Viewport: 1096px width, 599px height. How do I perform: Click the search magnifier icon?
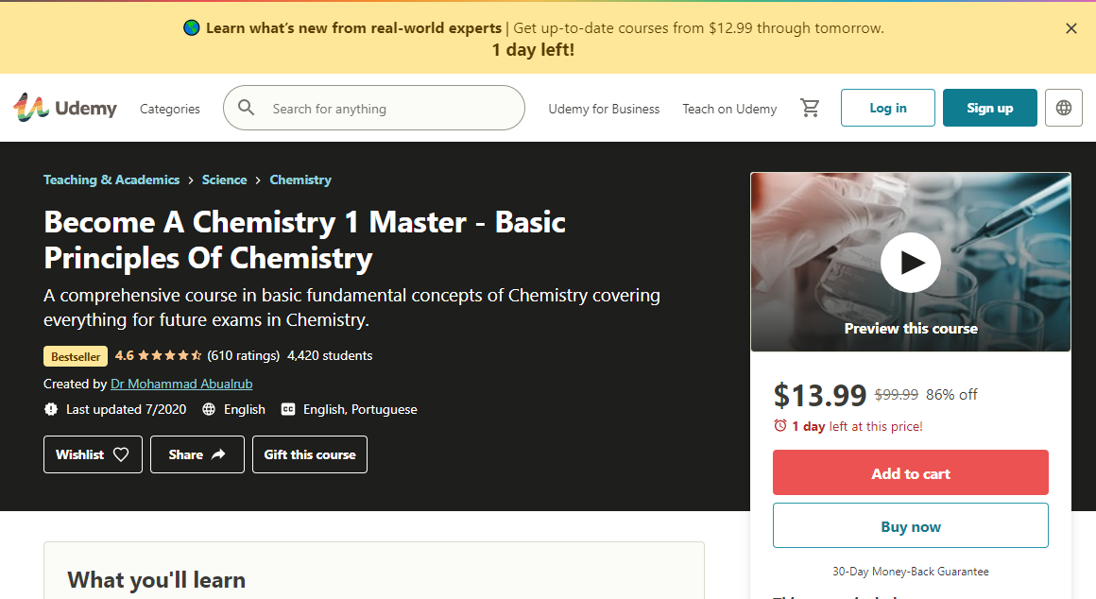247,108
